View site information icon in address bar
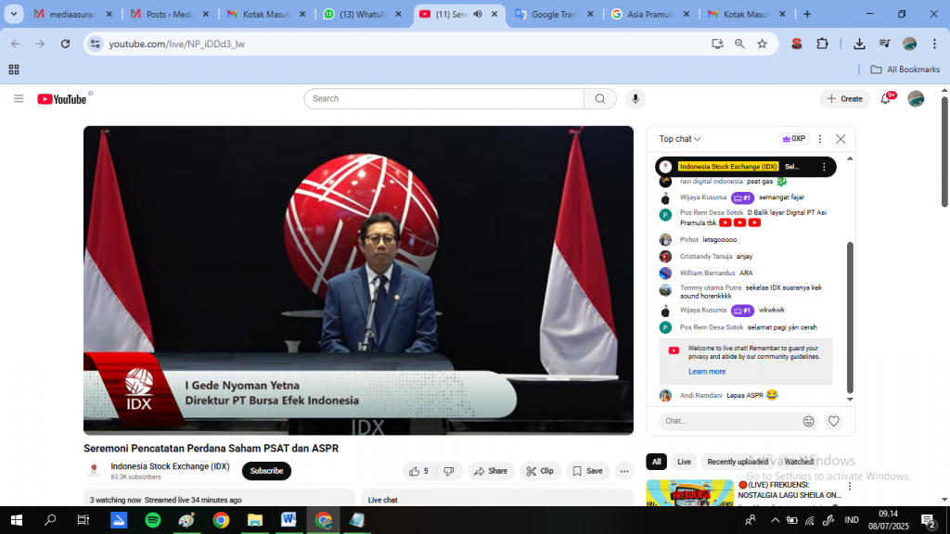950x534 pixels. point(96,44)
